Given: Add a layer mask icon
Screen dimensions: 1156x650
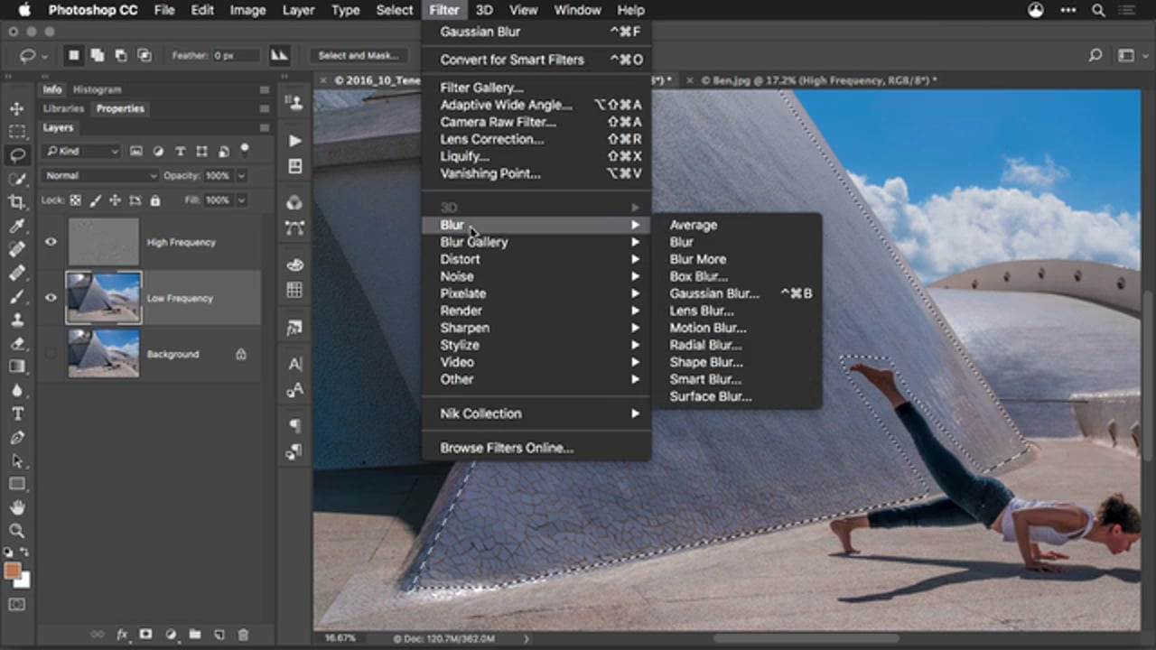Looking at the screenshot, I should point(145,635).
